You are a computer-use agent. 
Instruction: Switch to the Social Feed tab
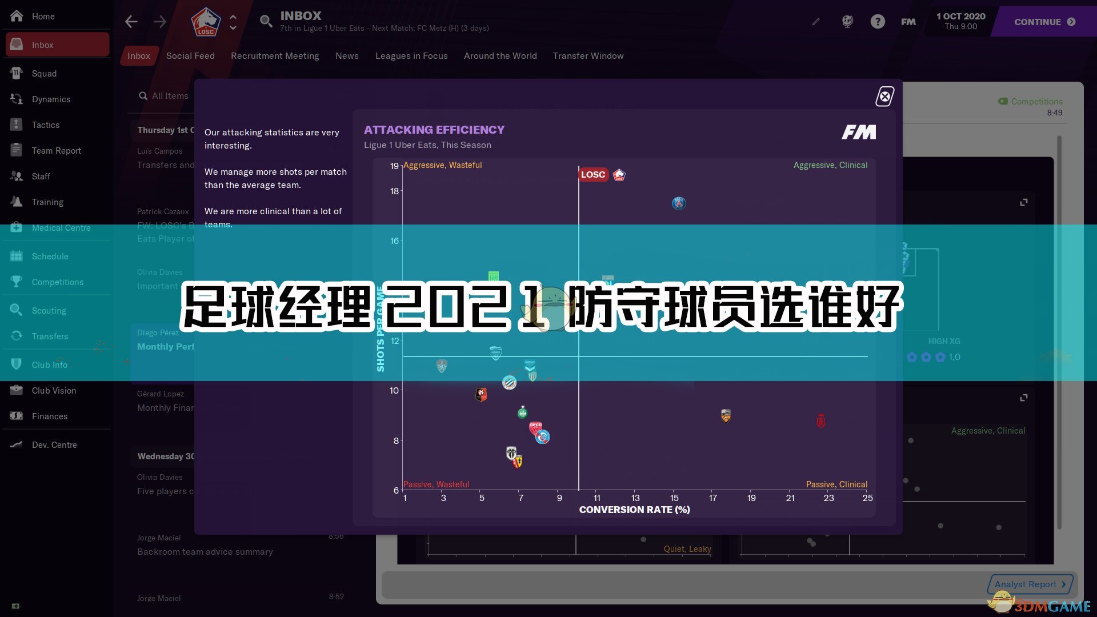190,55
